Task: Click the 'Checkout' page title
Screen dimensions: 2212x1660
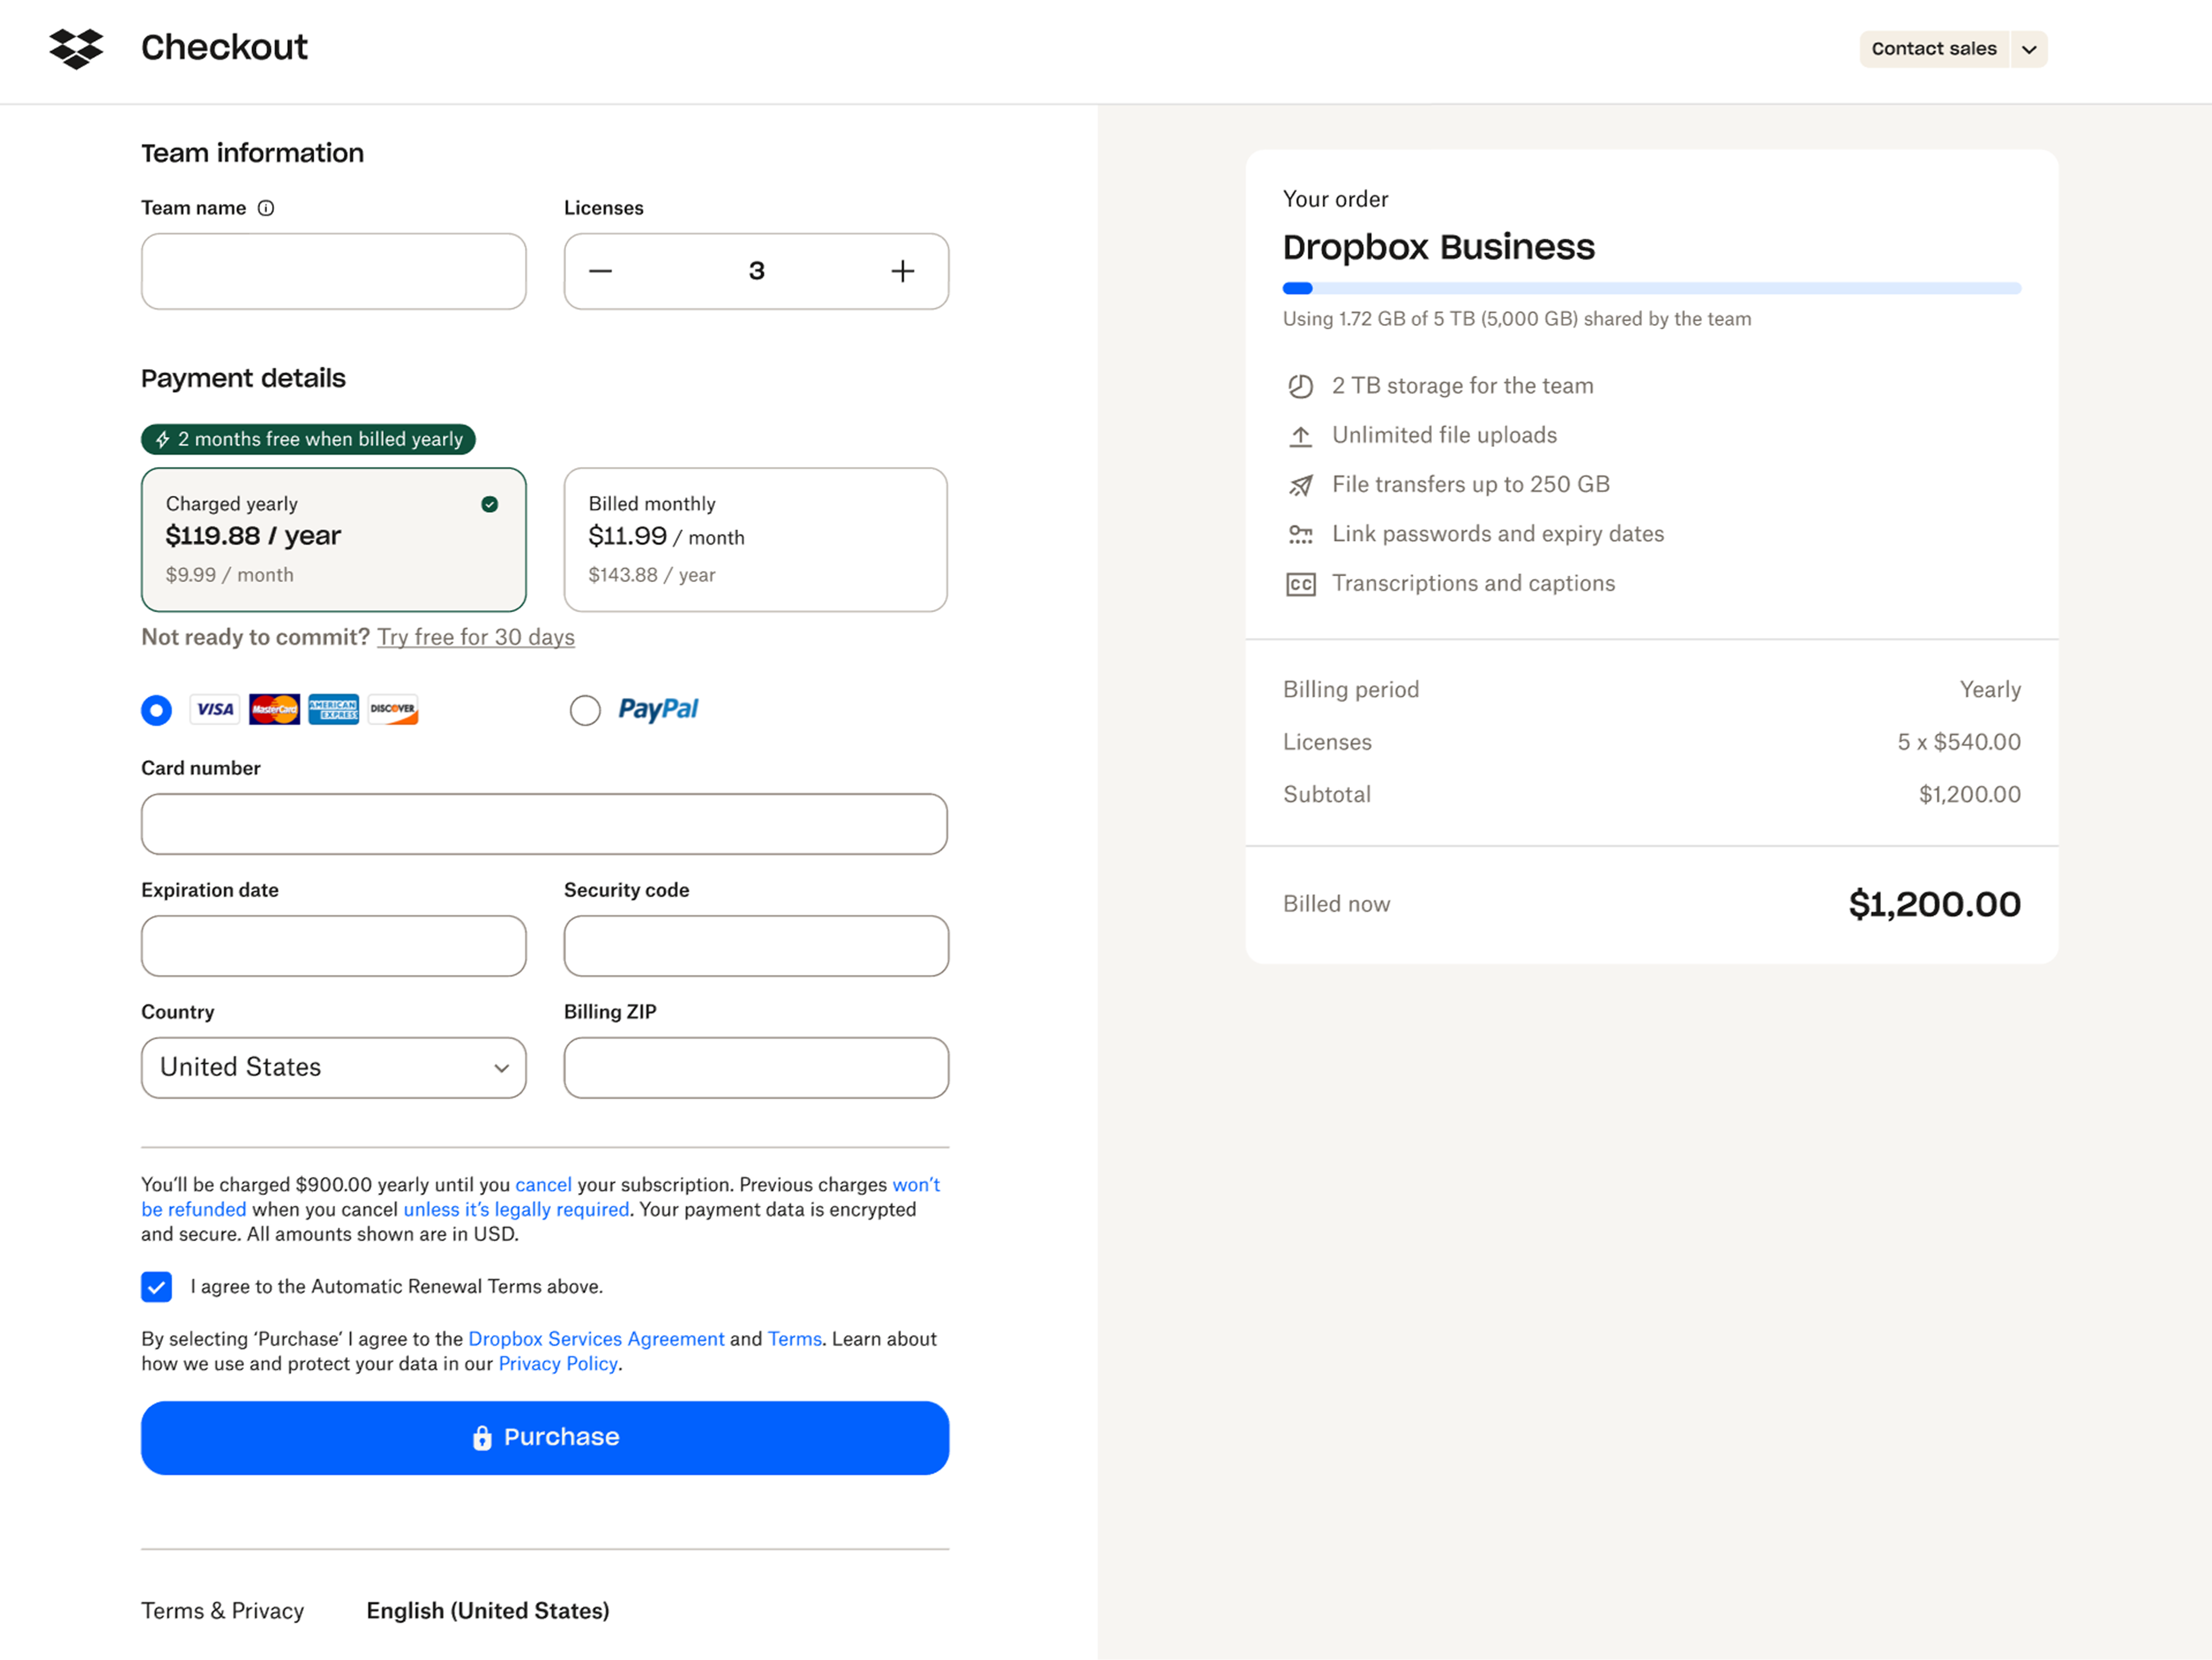Action: [x=224, y=47]
